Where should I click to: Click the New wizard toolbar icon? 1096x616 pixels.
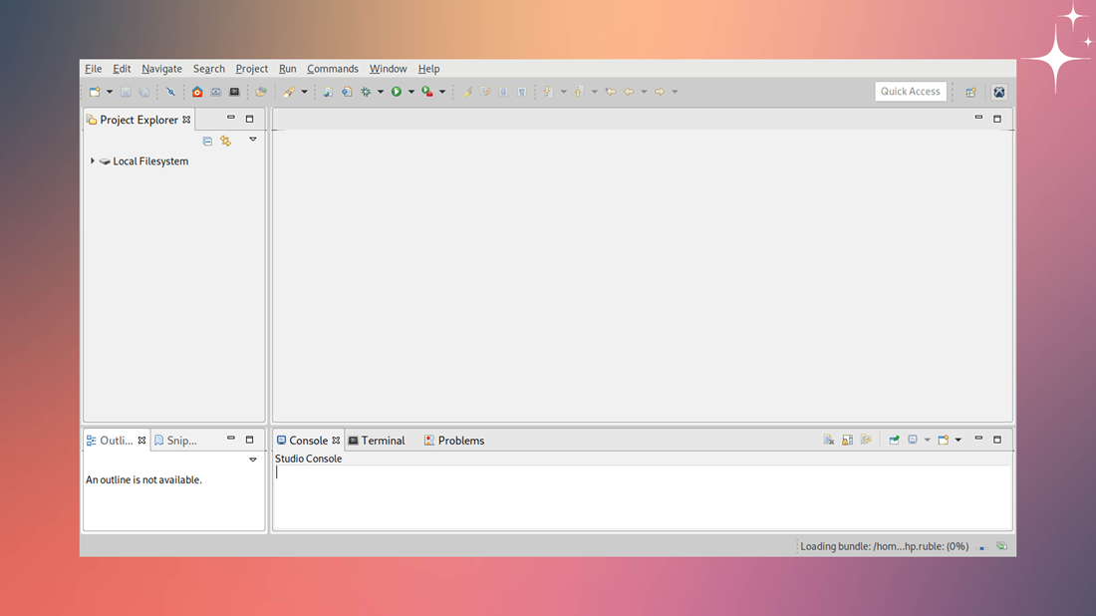[95, 92]
